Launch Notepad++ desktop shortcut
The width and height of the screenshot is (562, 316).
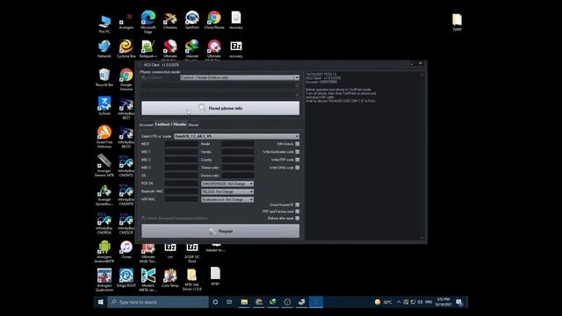click(148, 49)
